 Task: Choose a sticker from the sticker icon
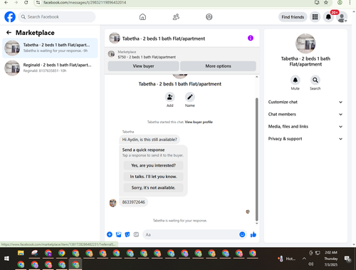point(127,234)
